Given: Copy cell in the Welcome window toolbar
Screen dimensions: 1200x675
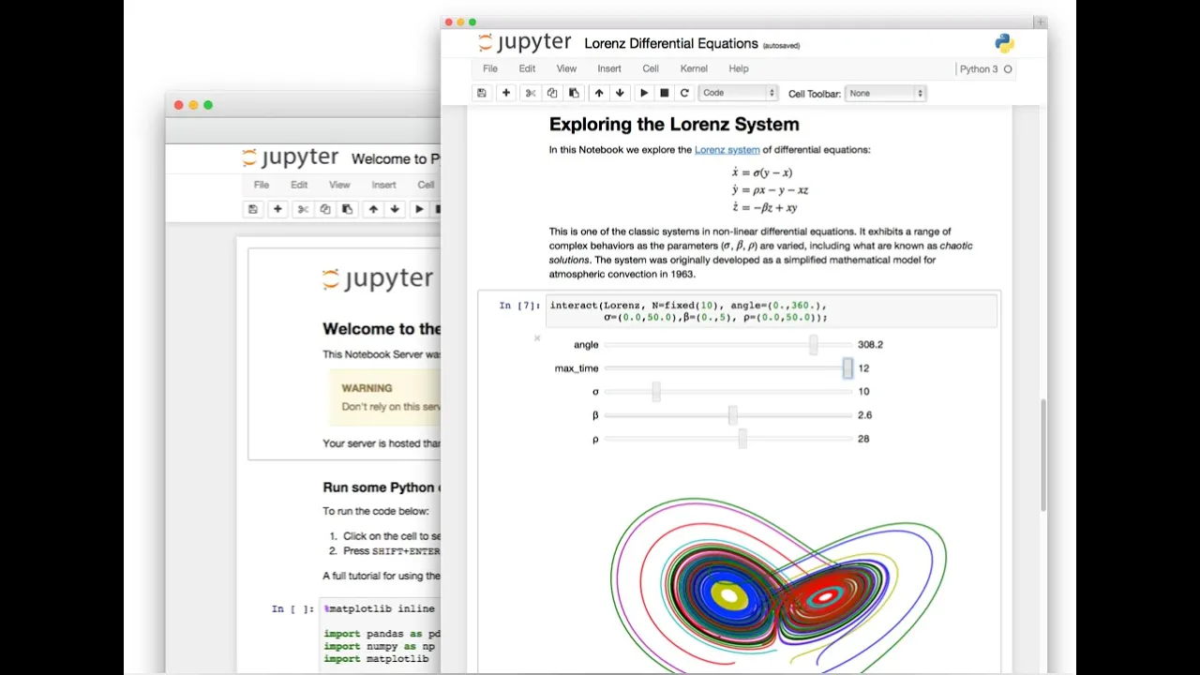Looking at the screenshot, I should click(325, 209).
